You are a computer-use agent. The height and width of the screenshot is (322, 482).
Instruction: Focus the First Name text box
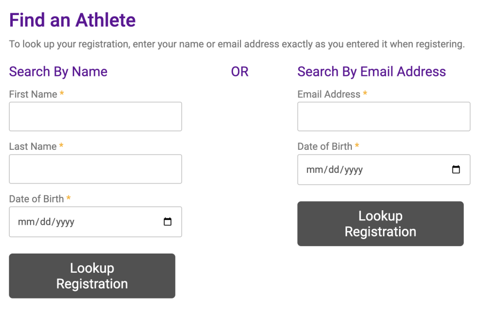(x=95, y=117)
